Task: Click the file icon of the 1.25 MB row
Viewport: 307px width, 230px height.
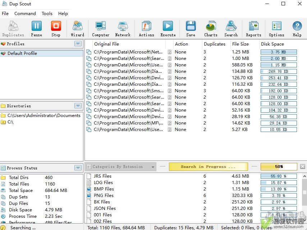Action: point(89,52)
